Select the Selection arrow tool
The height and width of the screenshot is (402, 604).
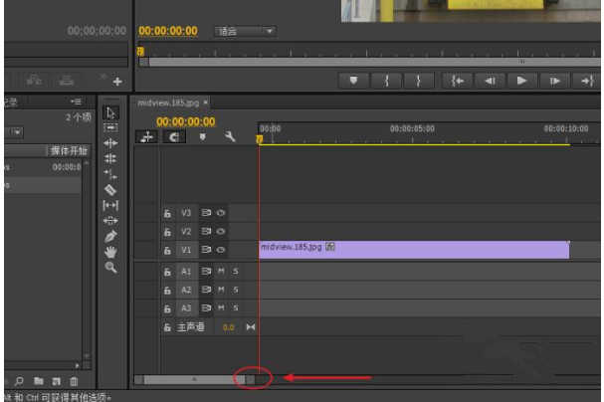point(110,111)
